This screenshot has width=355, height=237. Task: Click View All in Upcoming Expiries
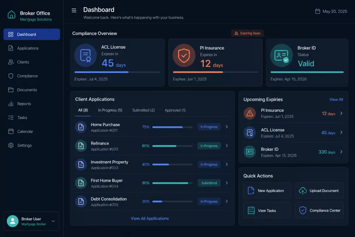pos(336,99)
